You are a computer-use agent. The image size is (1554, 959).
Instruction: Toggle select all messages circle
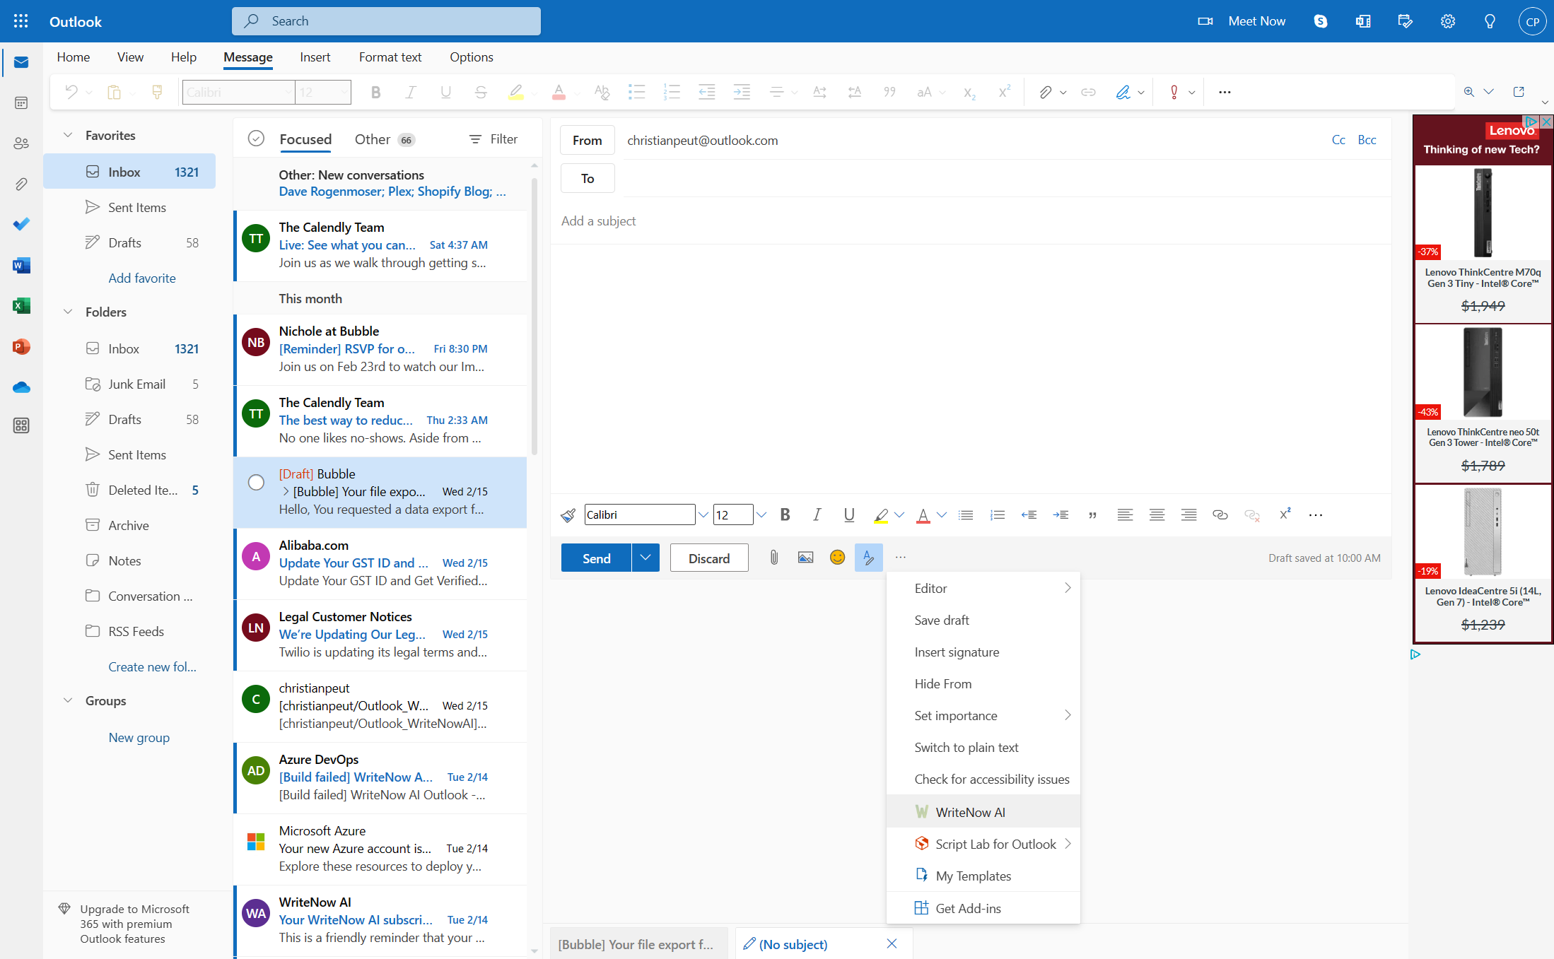click(256, 139)
